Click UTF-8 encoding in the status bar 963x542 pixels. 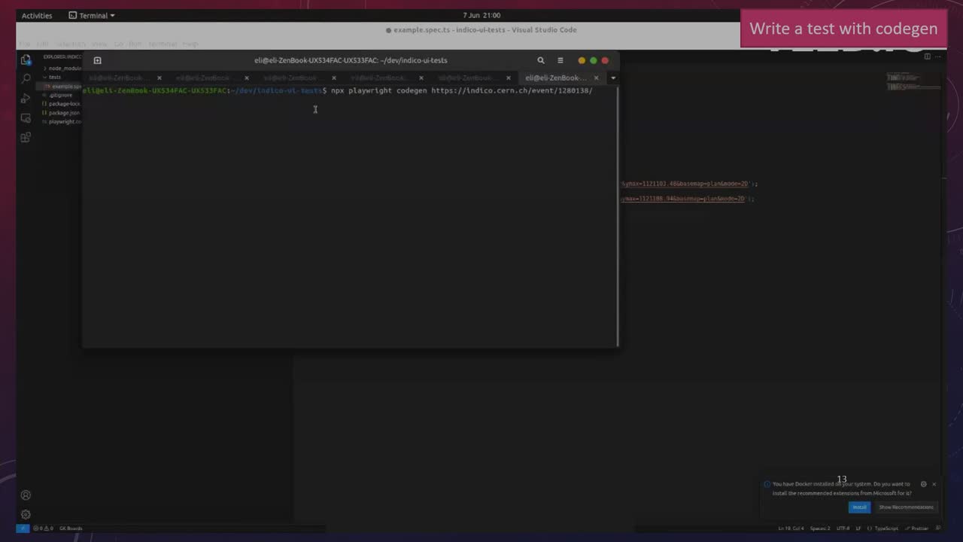(x=843, y=528)
